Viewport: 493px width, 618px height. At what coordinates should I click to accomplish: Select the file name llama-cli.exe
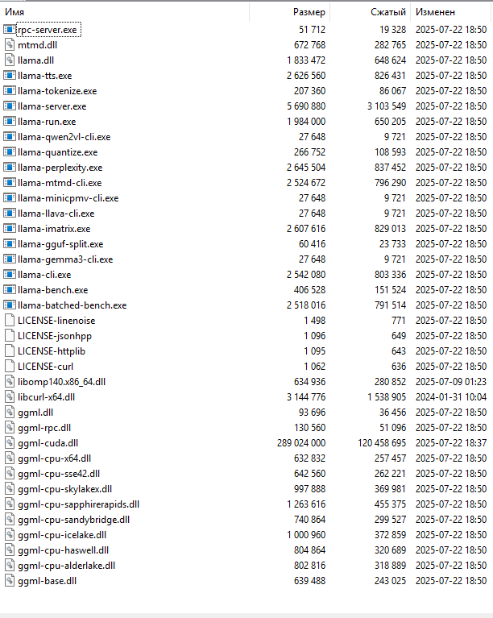[44, 274]
